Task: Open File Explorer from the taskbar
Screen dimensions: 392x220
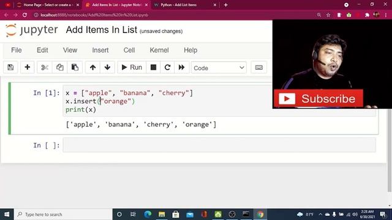Action: click(x=162, y=215)
